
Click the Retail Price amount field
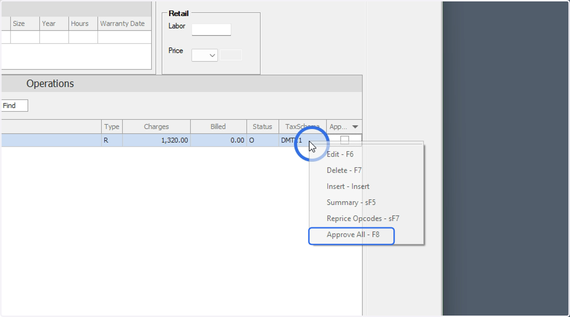pos(231,55)
